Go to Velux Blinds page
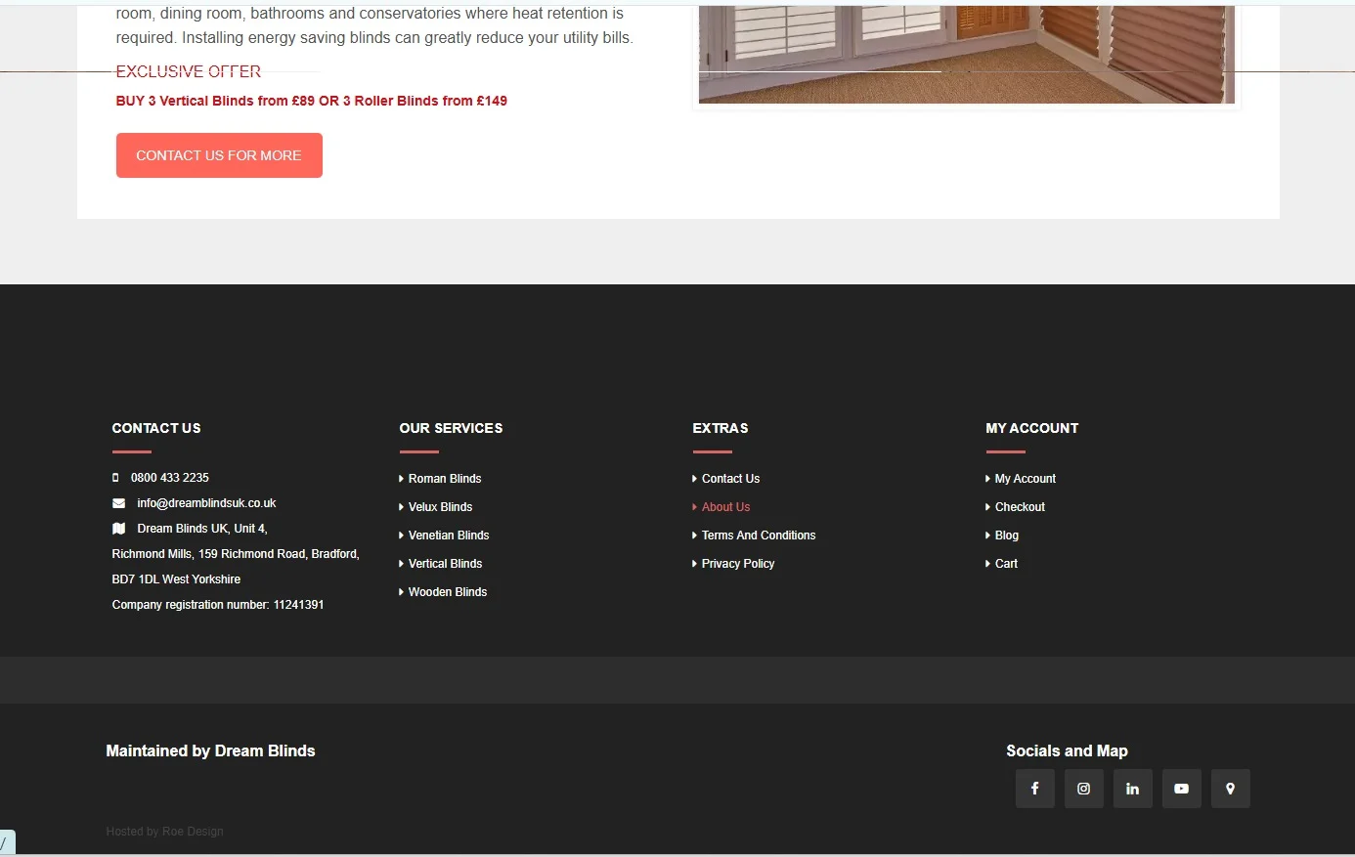The image size is (1355, 857). pyautogui.click(x=440, y=507)
